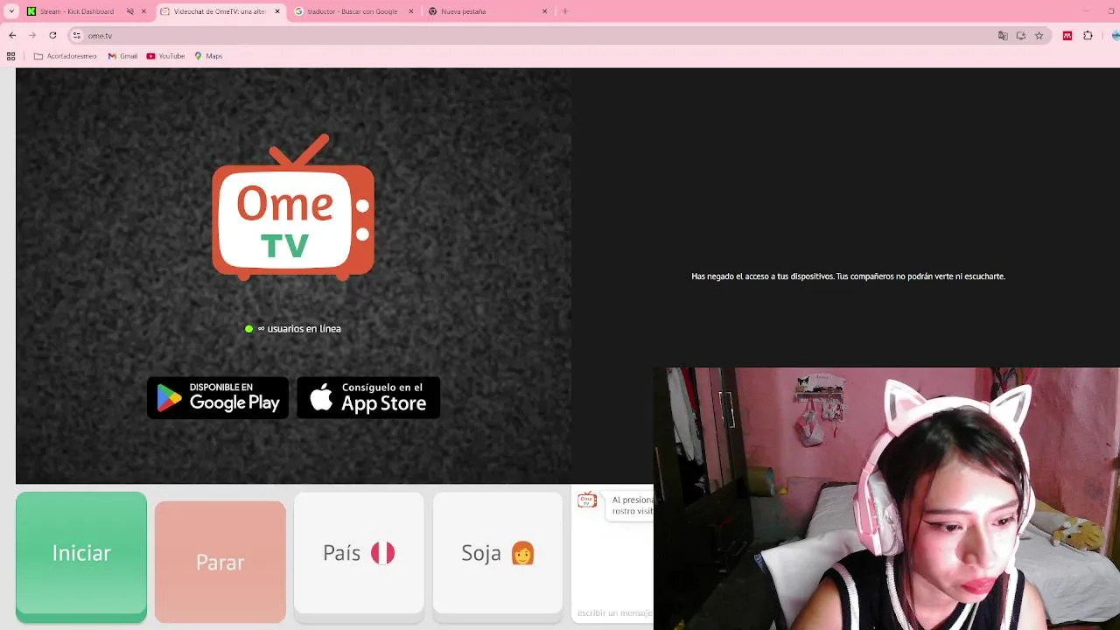Click the 'usuarios en línea' text
The width and height of the screenshot is (1120, 630).
(304, 329)
